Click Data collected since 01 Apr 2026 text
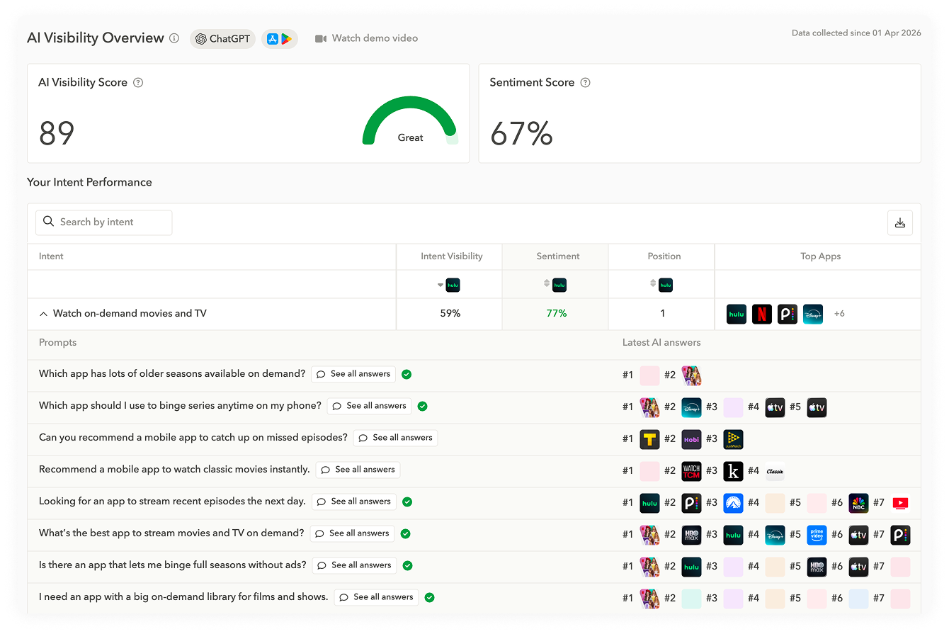 (856, 33)
